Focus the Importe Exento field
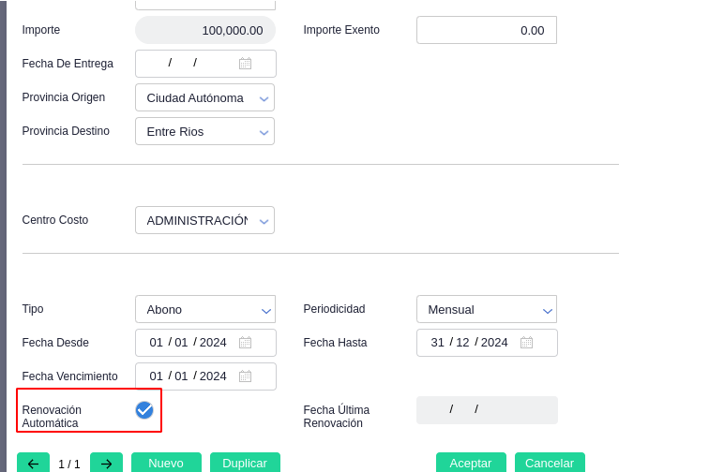 pos(486,30)
